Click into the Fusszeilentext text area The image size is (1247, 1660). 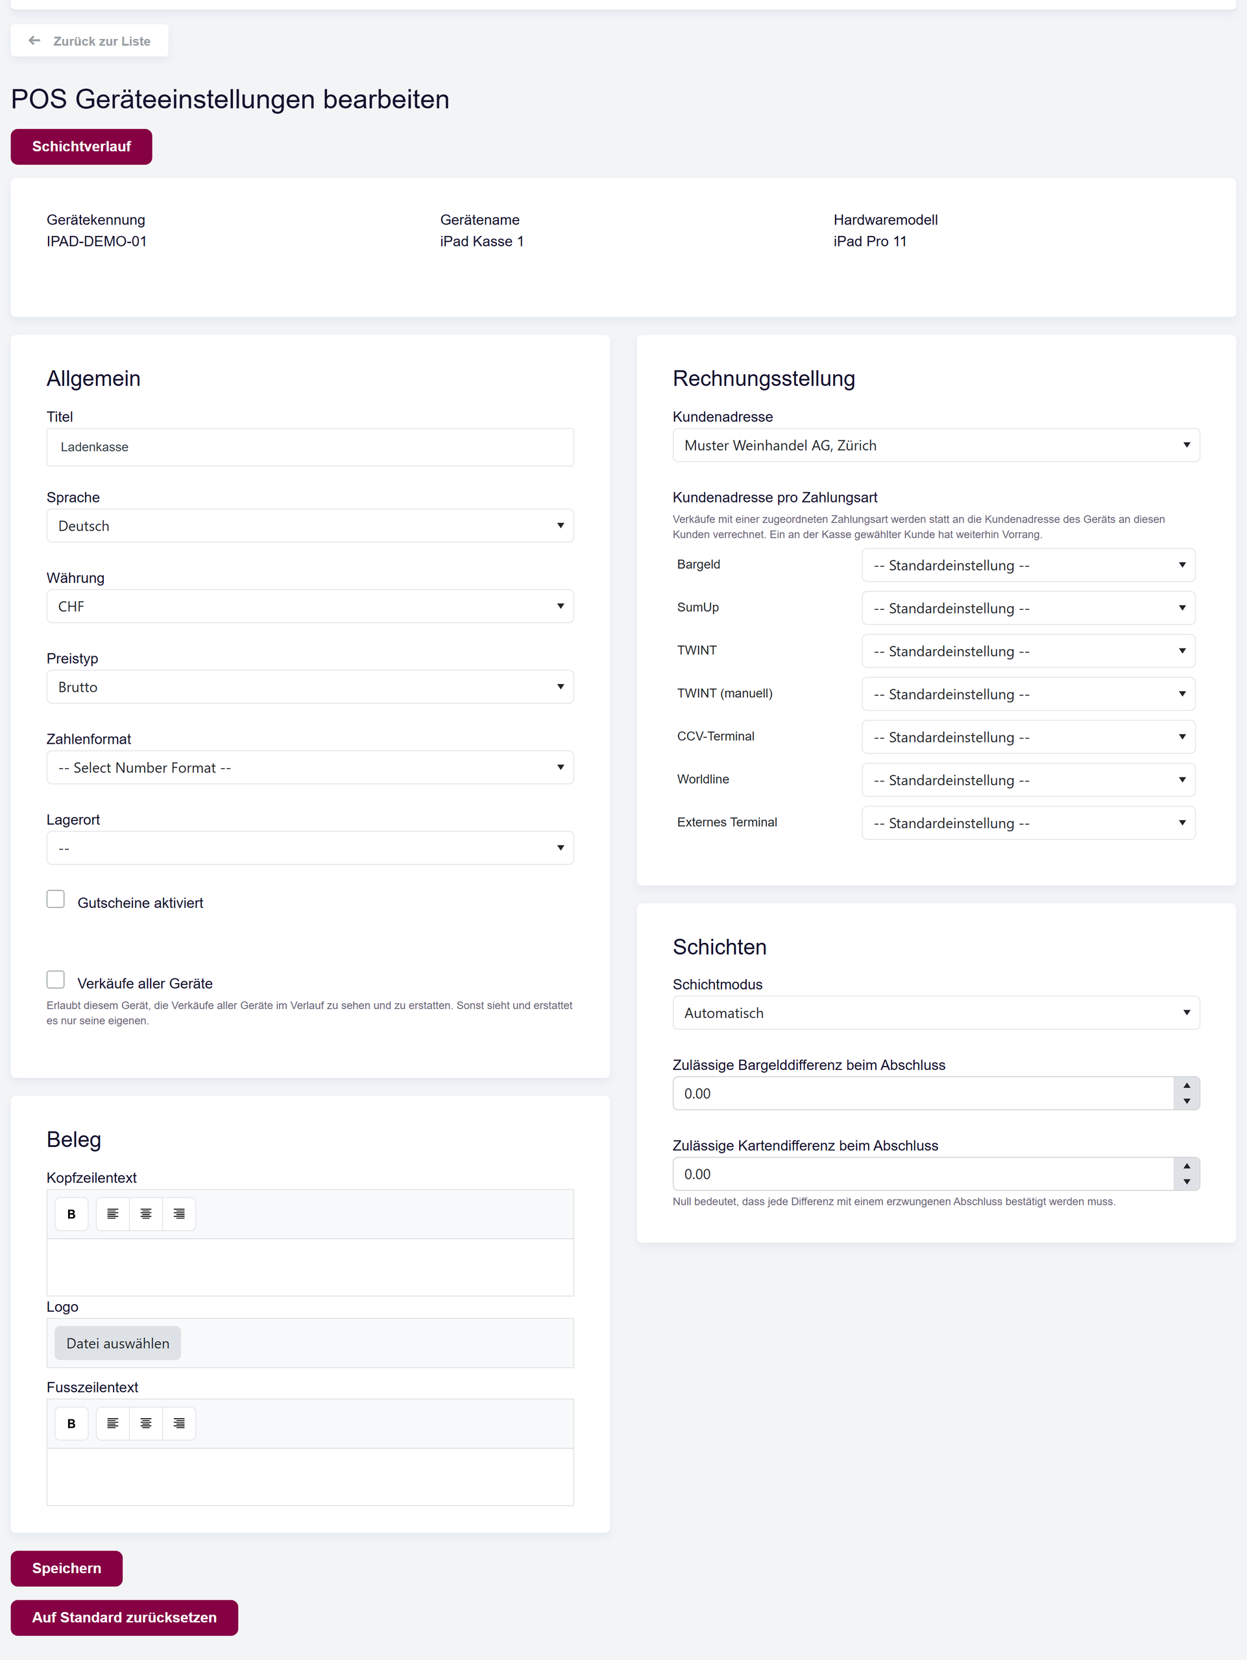click(x=310, y=1476)
